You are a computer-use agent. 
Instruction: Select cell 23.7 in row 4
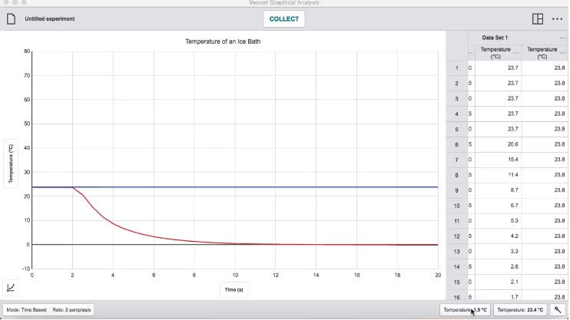pos(499,114)
